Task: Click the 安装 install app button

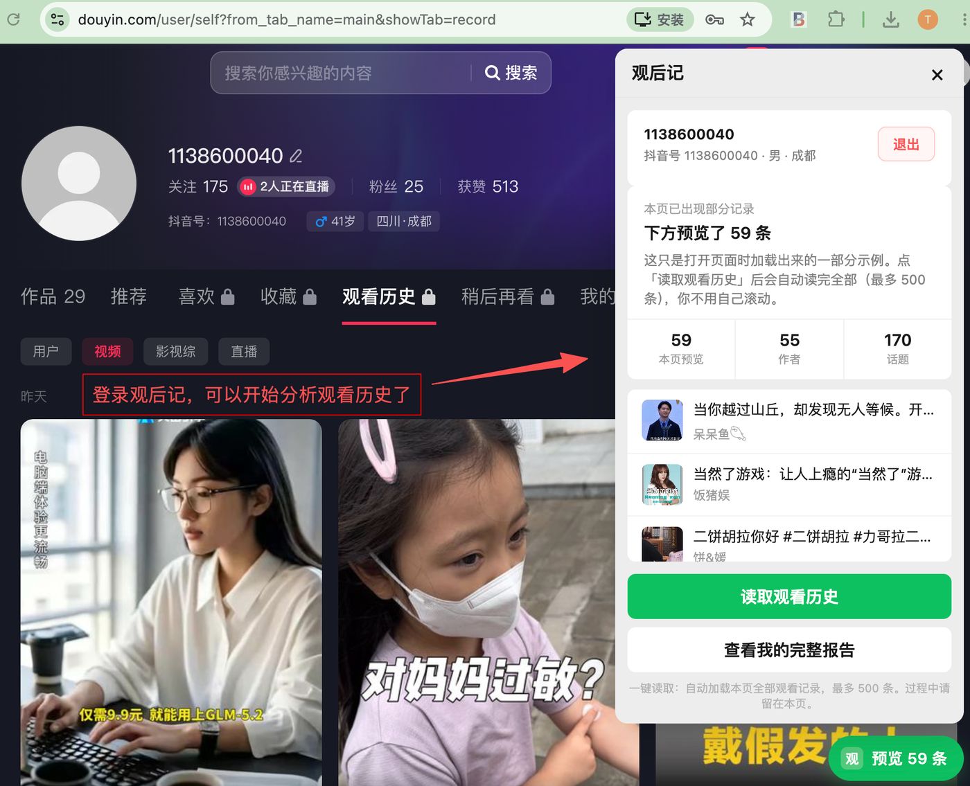Action: 660,19
